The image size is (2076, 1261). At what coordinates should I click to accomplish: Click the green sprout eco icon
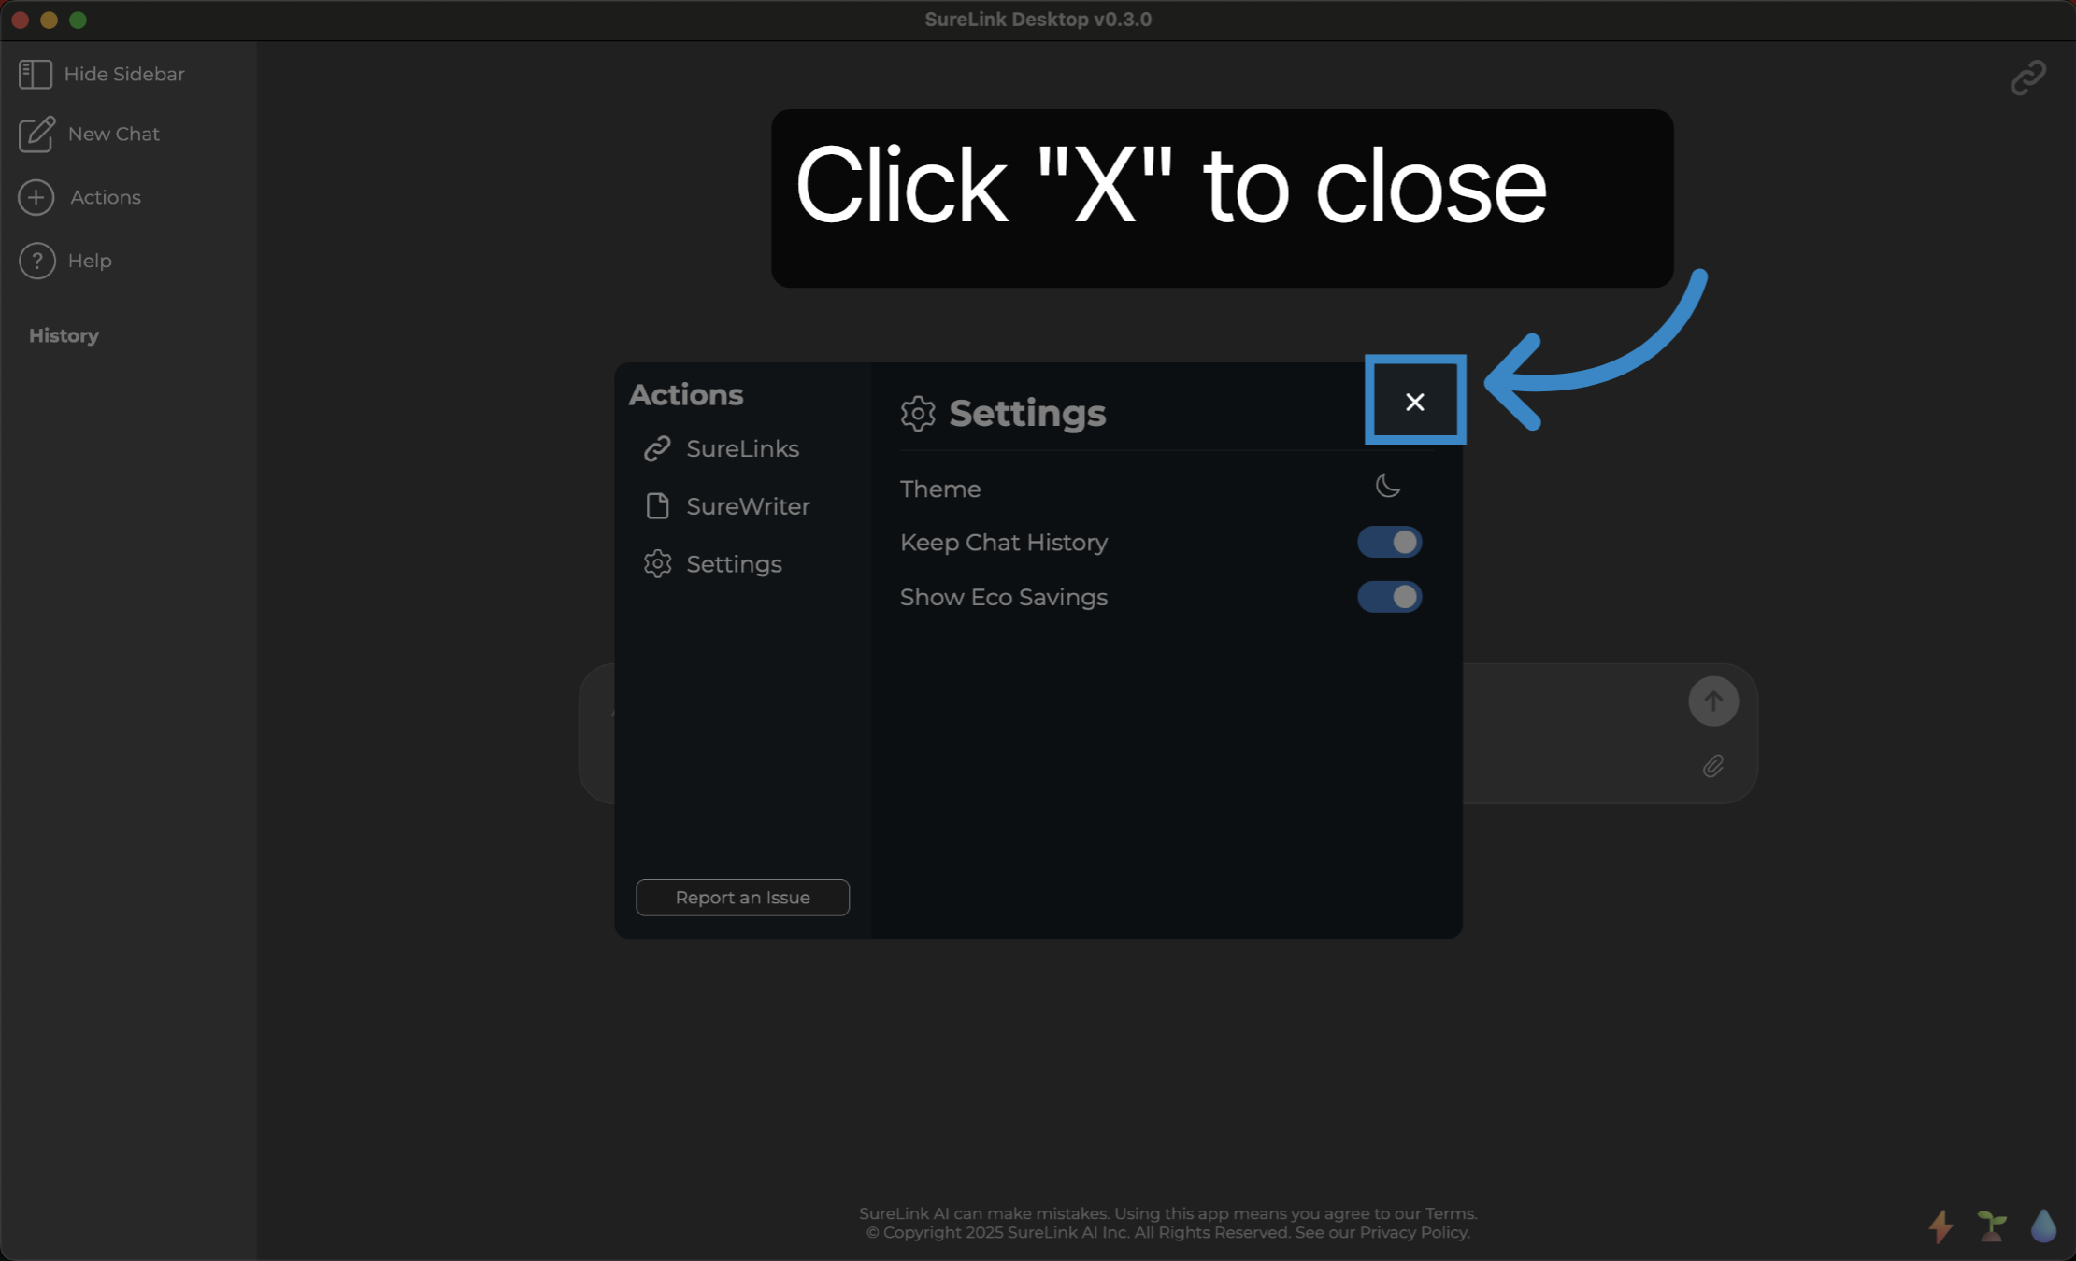click(x=1992, y=1226)
